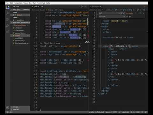Click line 12 comment 'find last row'
Image resolution: width=153 pixels, height=115 pixels.
[50, 43]
